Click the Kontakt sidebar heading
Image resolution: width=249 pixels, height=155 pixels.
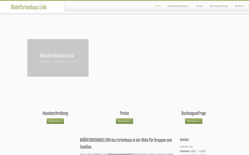(184, 139)
